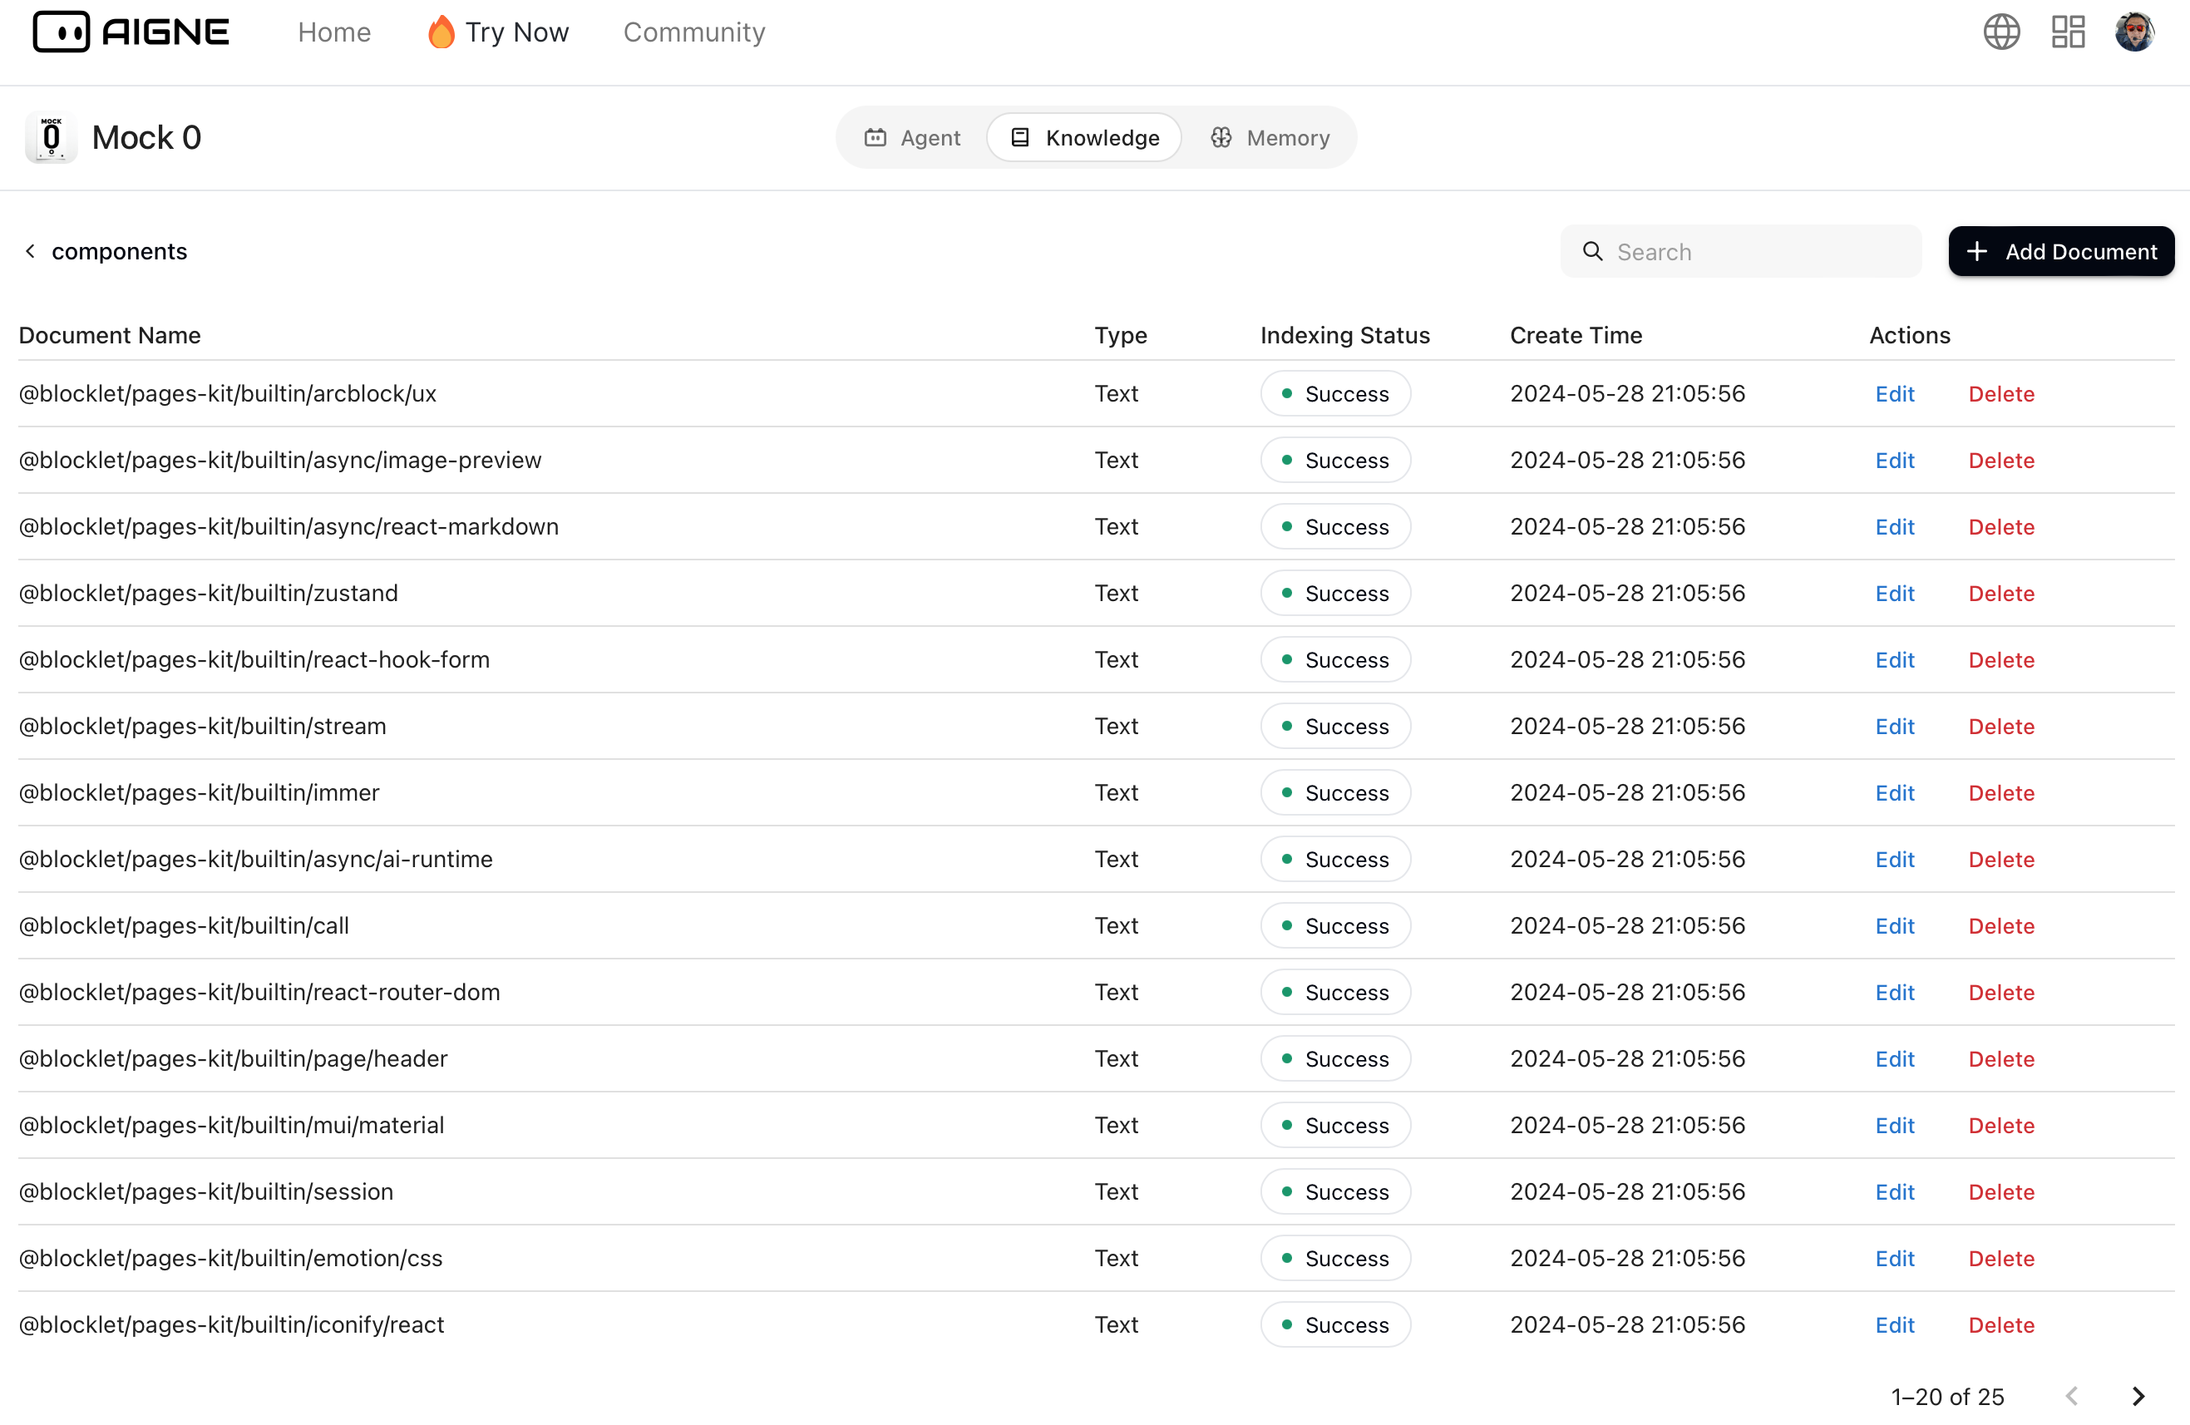Open the apps grid icon
Image resolution: width=2190 pixels, height=1425 pixels.
point(2068,32)
